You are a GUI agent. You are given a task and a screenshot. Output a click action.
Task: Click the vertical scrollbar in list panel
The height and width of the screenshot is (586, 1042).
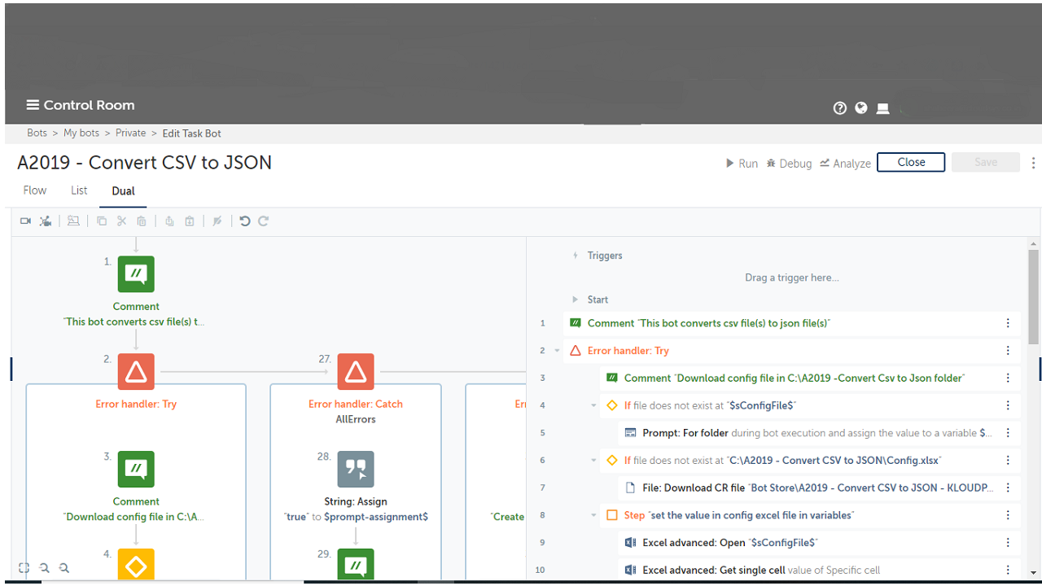tap(1033, 297)
